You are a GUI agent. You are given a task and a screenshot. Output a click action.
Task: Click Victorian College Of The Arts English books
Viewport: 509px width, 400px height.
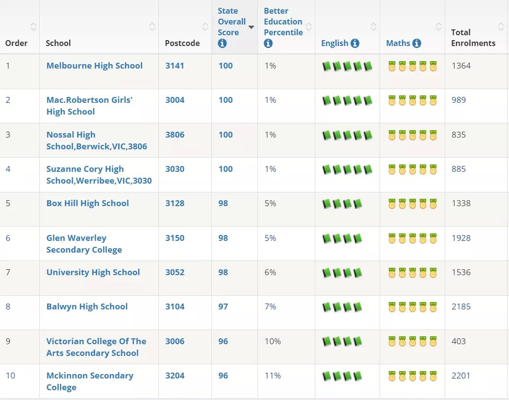pyautogui.click(x=342, y=342)
